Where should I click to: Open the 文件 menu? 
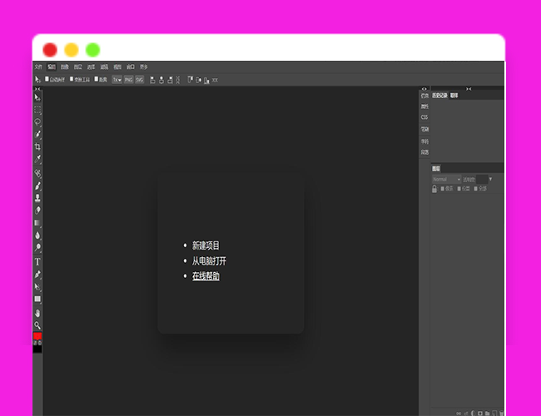click(x=38, y=67)
